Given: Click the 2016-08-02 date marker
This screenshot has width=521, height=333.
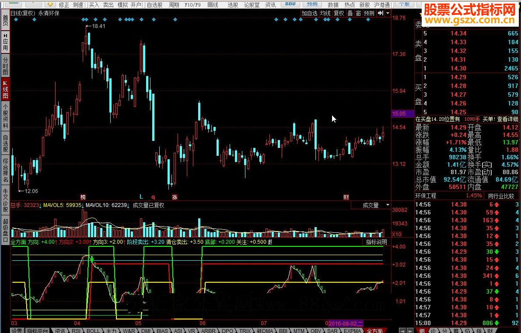Looking at the screenshot, I should pos(346,323).
